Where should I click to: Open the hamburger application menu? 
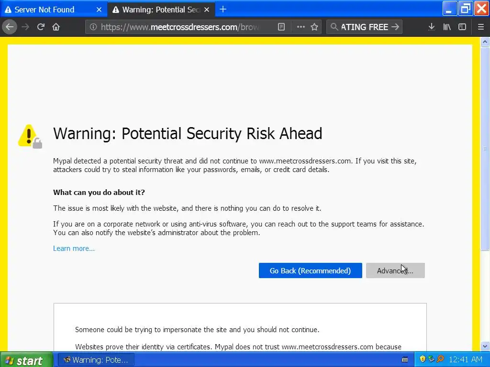point(480,27)
